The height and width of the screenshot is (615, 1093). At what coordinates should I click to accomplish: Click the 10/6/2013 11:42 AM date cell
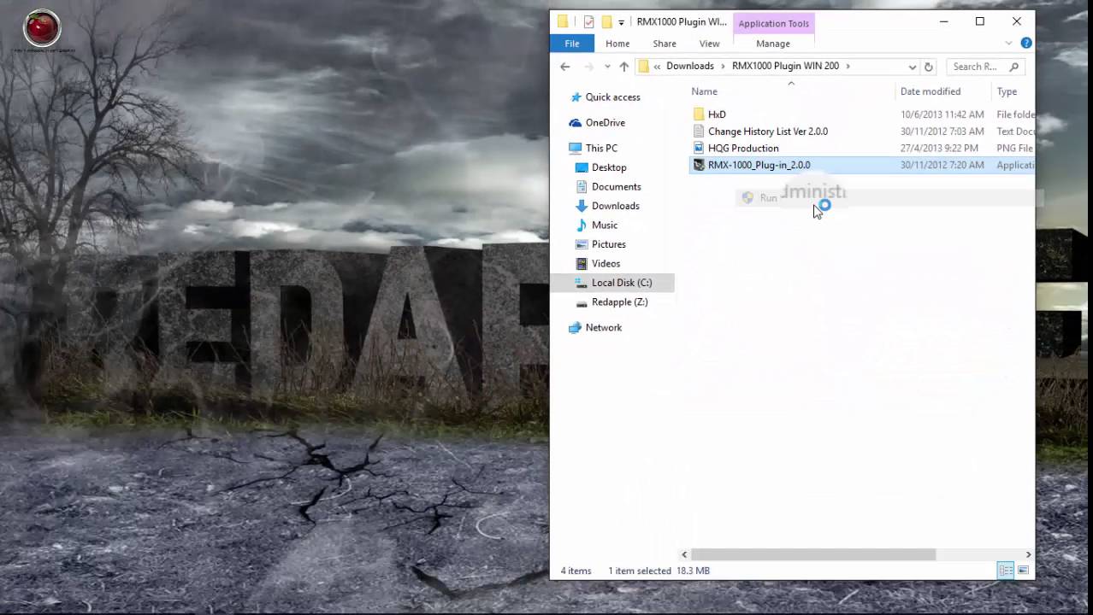pyautogui.click(x=942, y=114)
